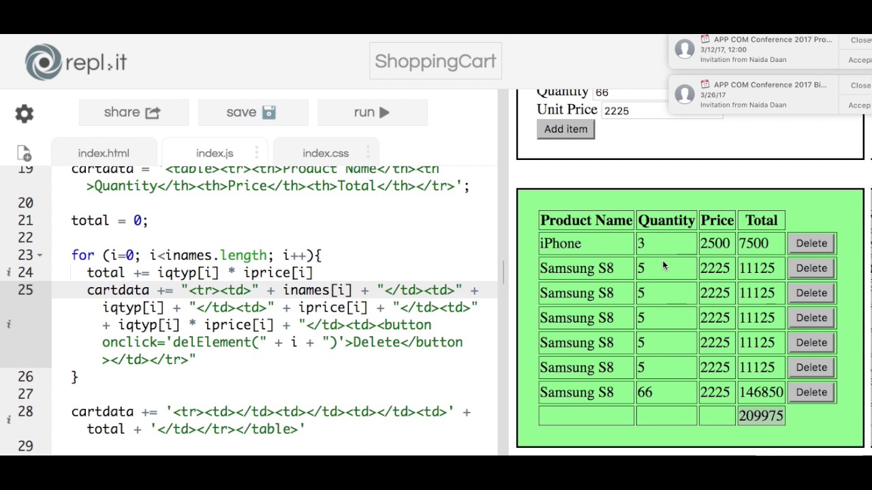Click the '3/12/17, 12:00' notification date

point(723,50)
